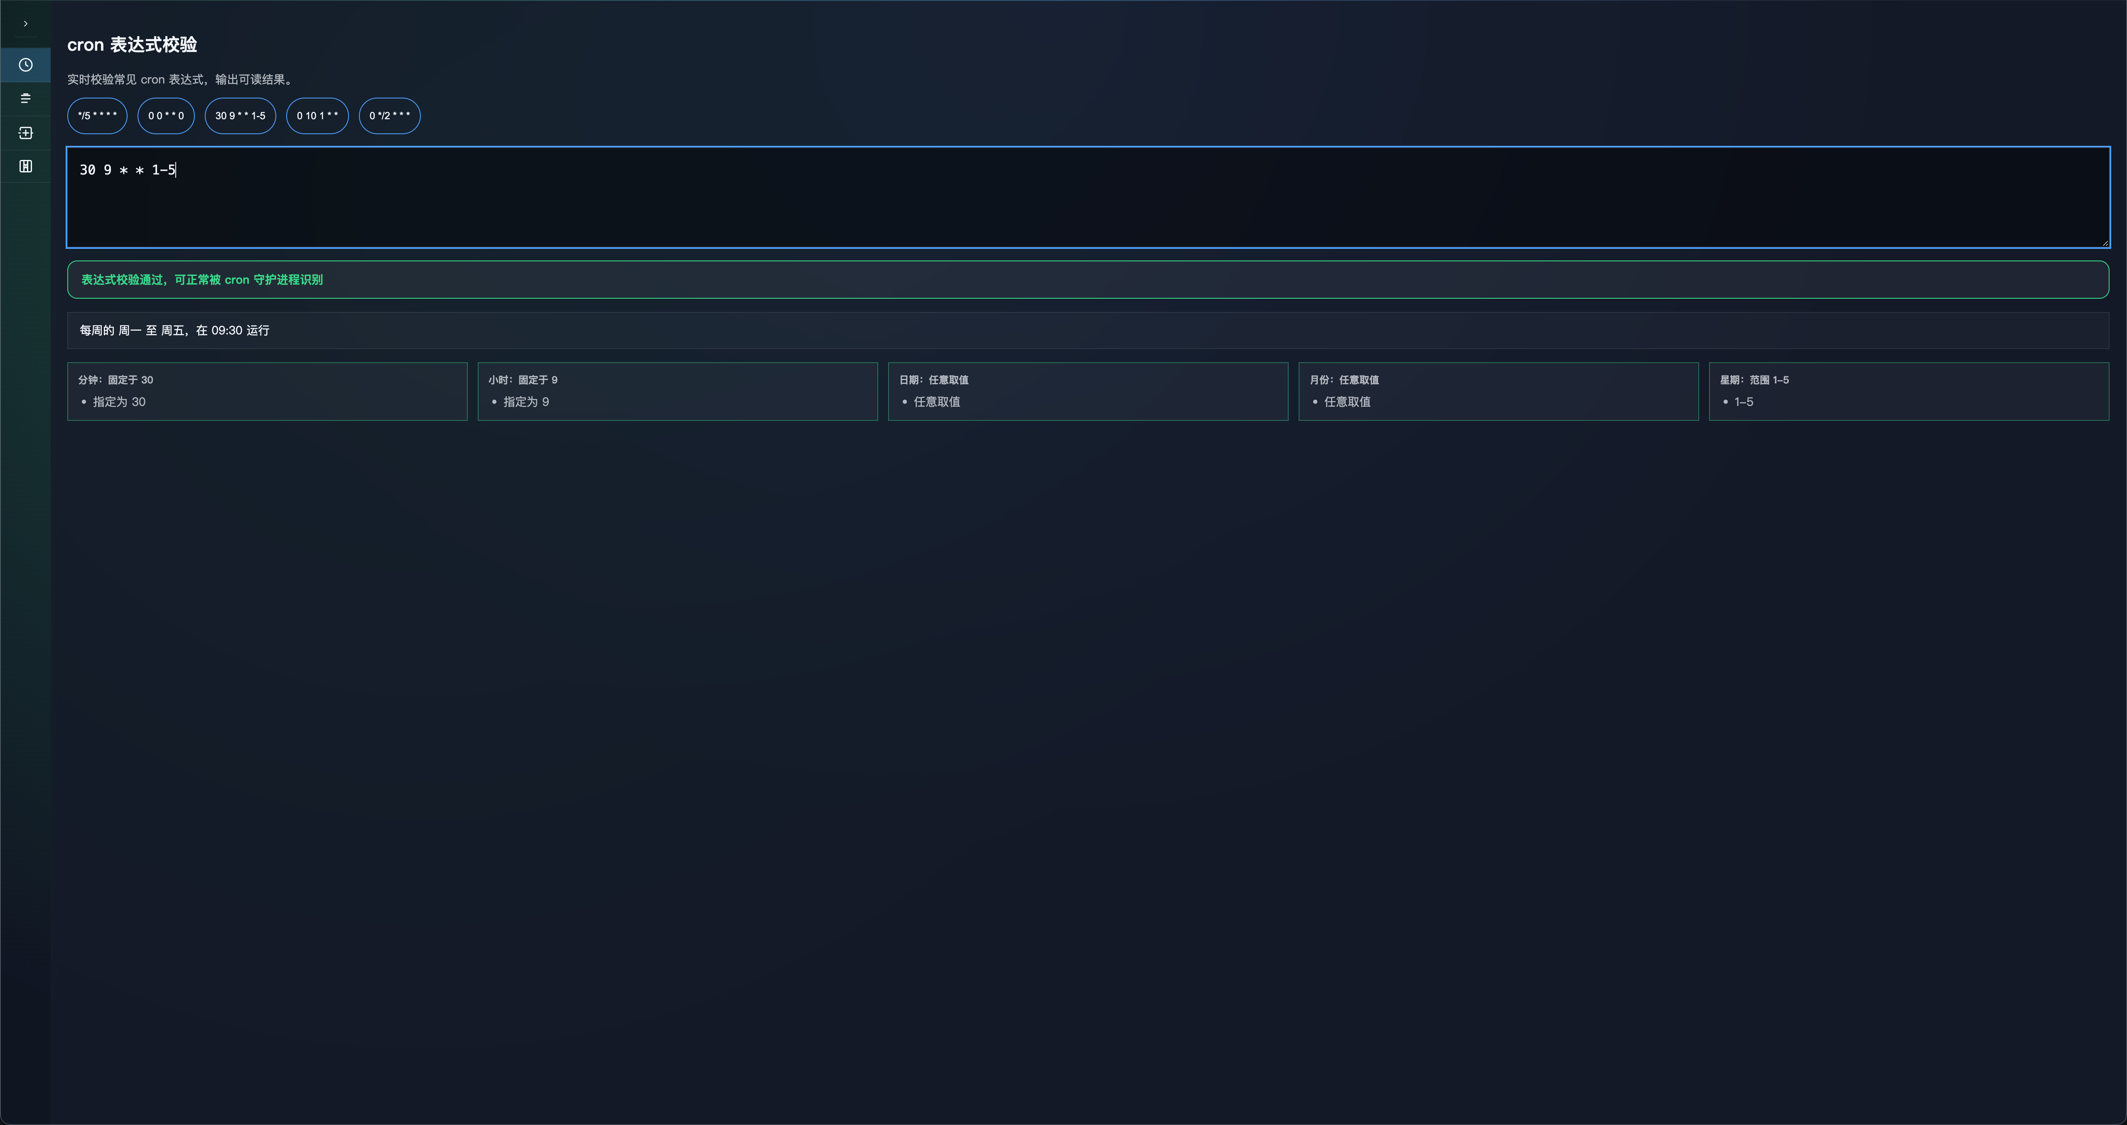Open the column layout sidebar tool
Image resolution: width=2127 pixels, height=1125 pixels.
tap(26, 167)
